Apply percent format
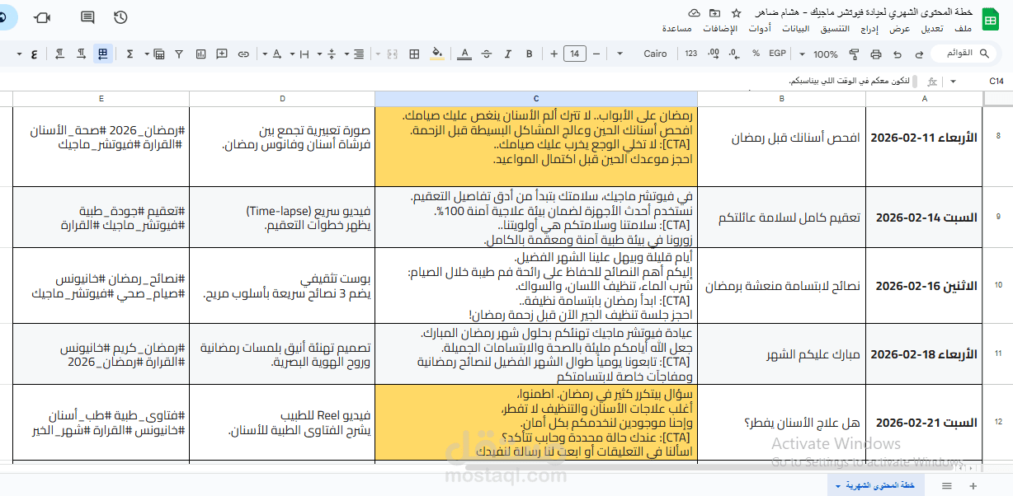Image resolution: width=1013 pixels, height=496 pixels. click(756, 54)
